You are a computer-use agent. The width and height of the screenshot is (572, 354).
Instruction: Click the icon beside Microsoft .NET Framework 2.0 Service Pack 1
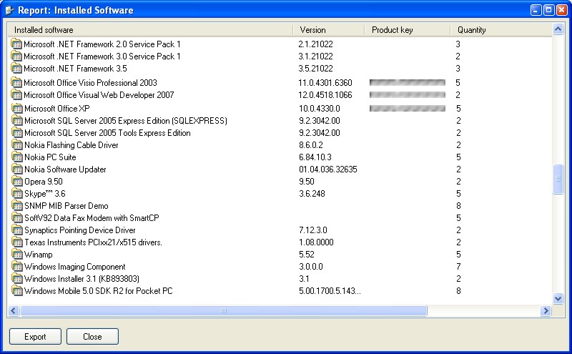pyautogui.click(x=16, y=44)
